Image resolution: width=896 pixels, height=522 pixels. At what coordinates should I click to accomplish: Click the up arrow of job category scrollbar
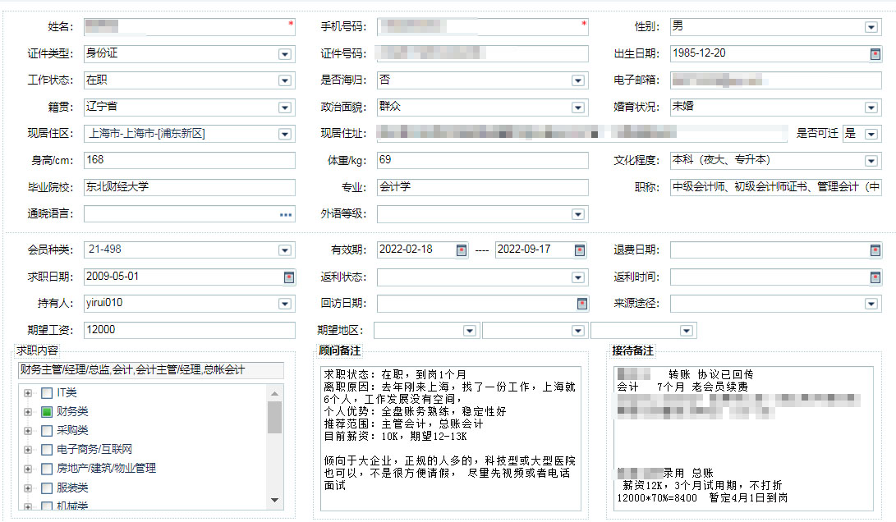(275, 393)
